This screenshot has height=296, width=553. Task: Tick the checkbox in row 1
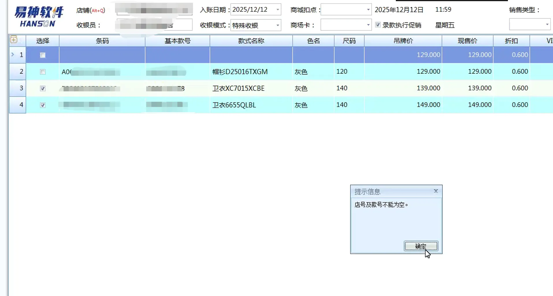tap(43, 55)
